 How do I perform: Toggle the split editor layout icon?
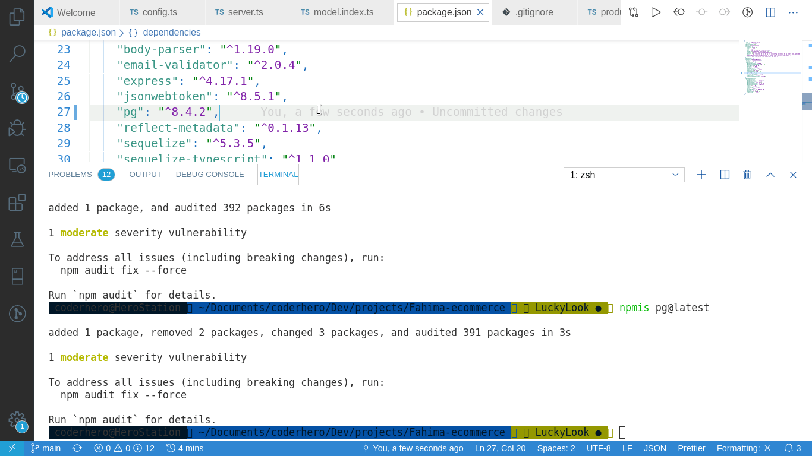click(x=769, y=12)
